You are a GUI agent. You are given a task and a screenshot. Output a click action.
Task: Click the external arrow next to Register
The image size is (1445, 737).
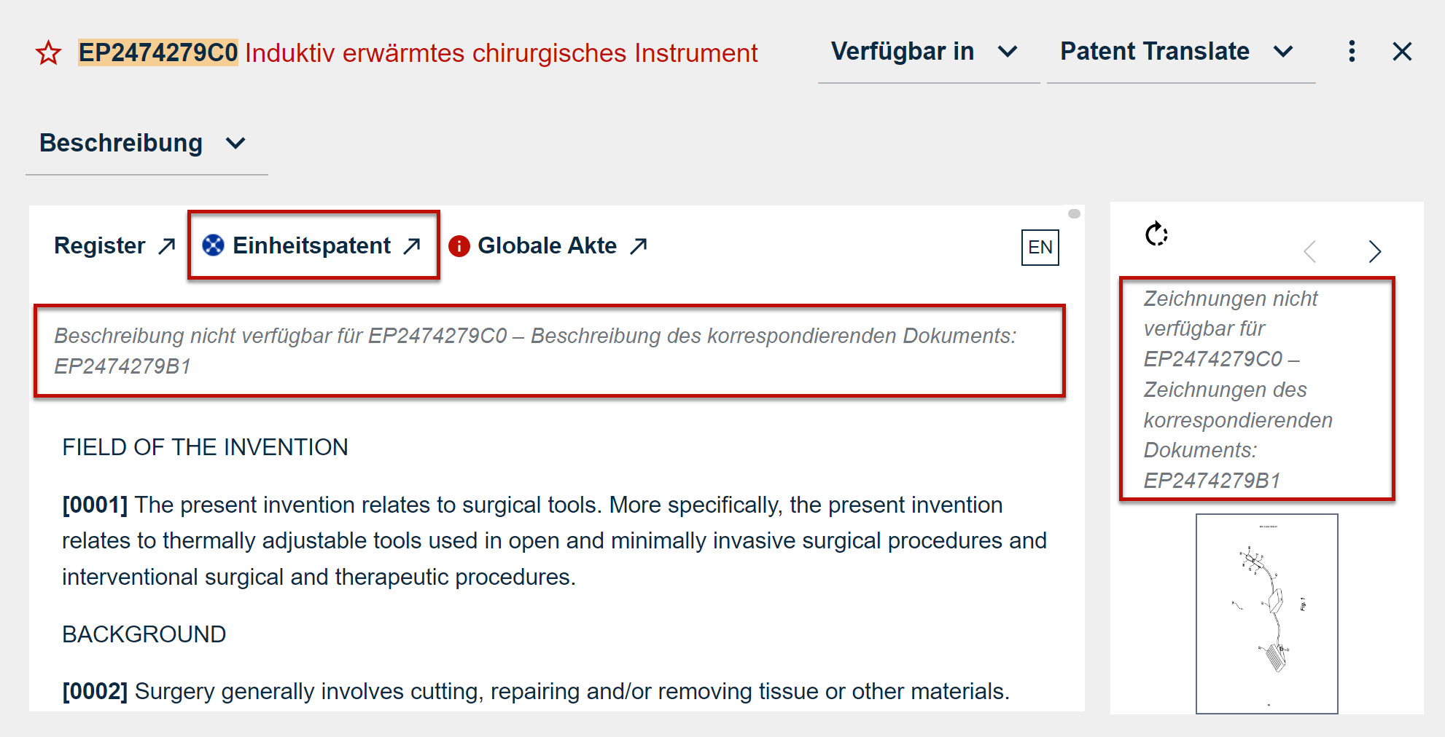coord(167,246)
